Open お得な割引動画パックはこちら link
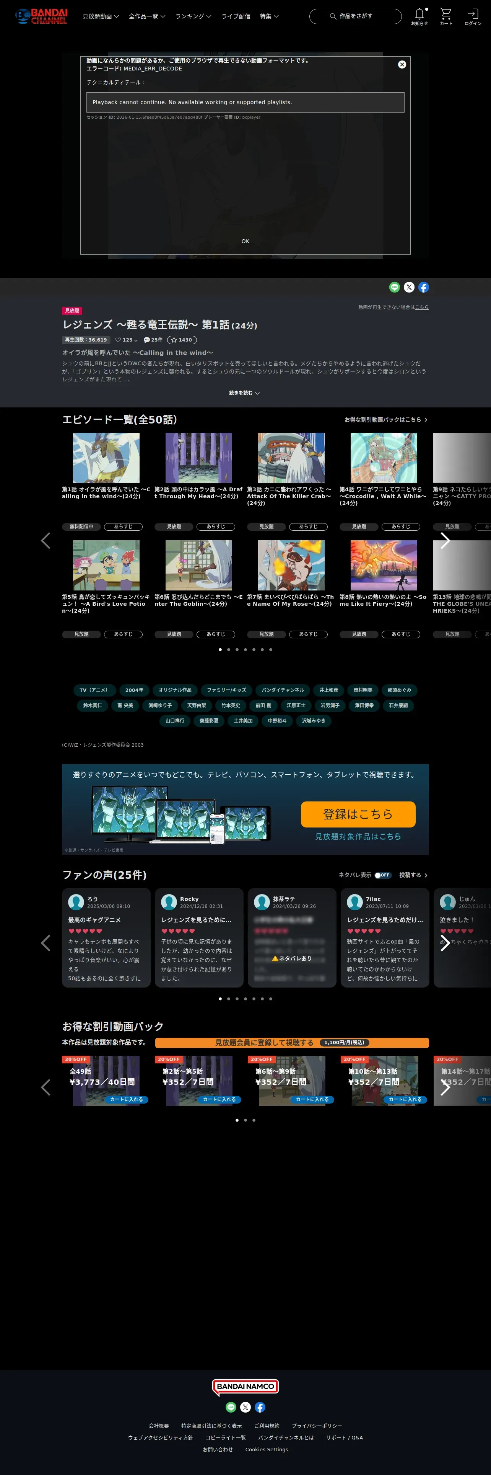This screenshot has width=491, height=1475. (x=386, y=420)
